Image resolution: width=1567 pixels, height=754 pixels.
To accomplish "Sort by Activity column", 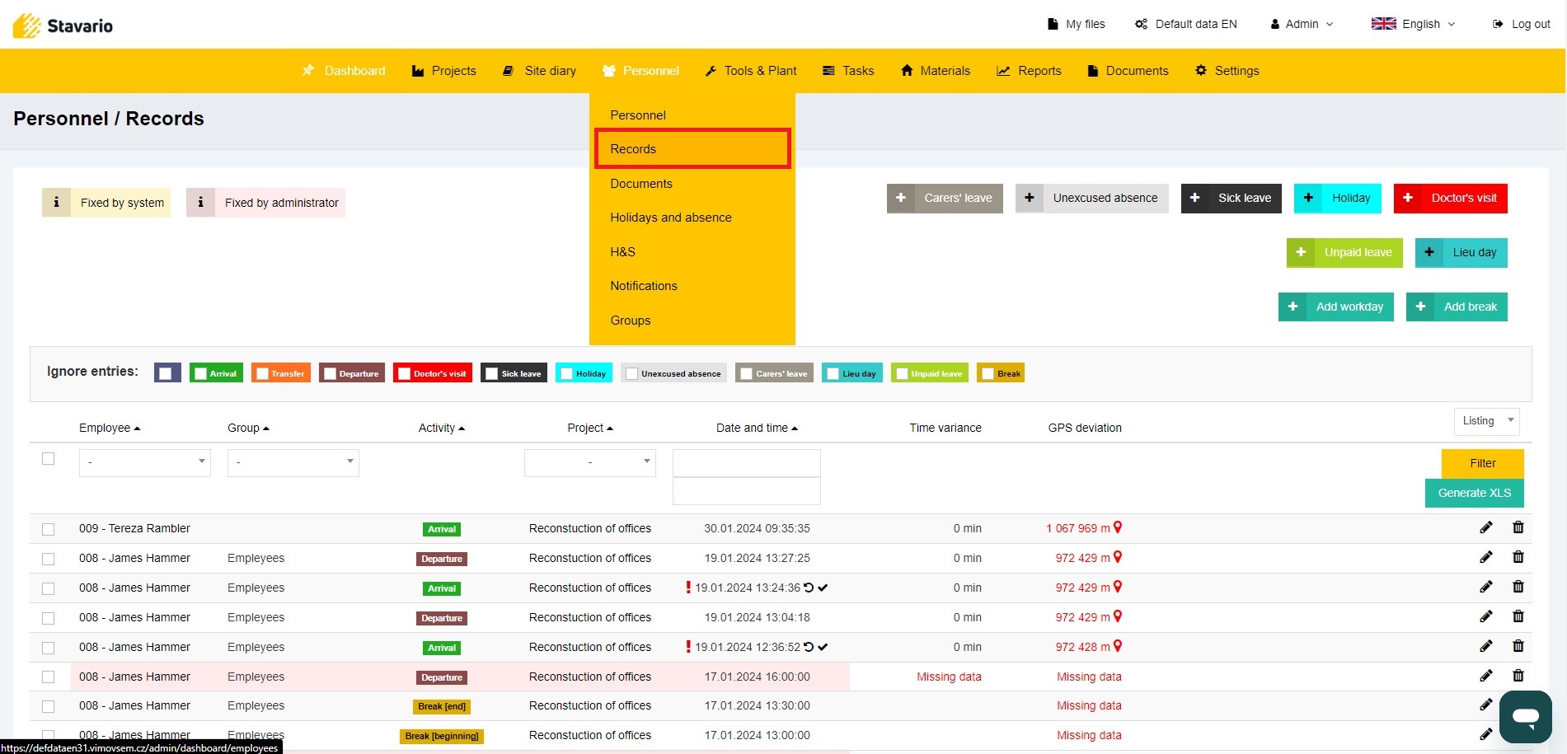I will click(x=442, y=428).
